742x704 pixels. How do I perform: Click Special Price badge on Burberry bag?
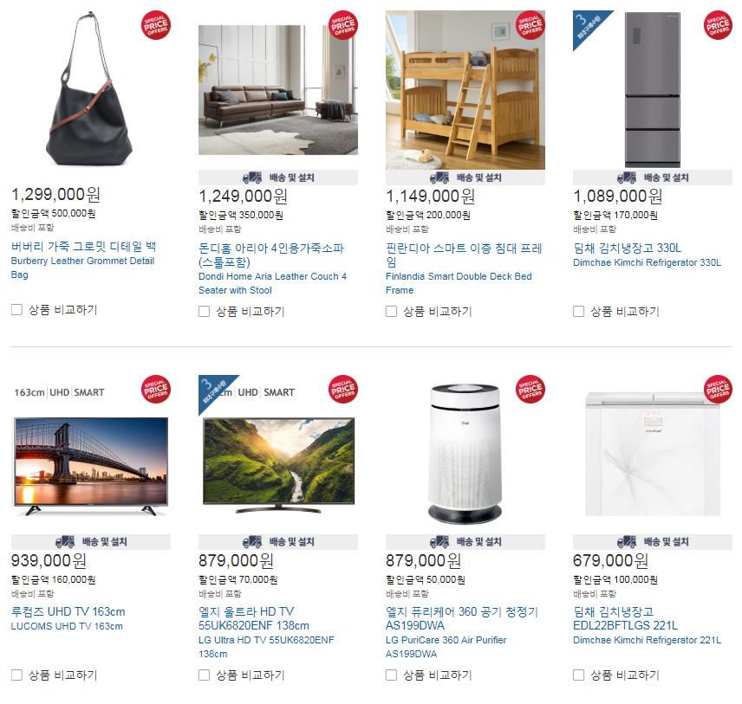click(x=156, y=25)
